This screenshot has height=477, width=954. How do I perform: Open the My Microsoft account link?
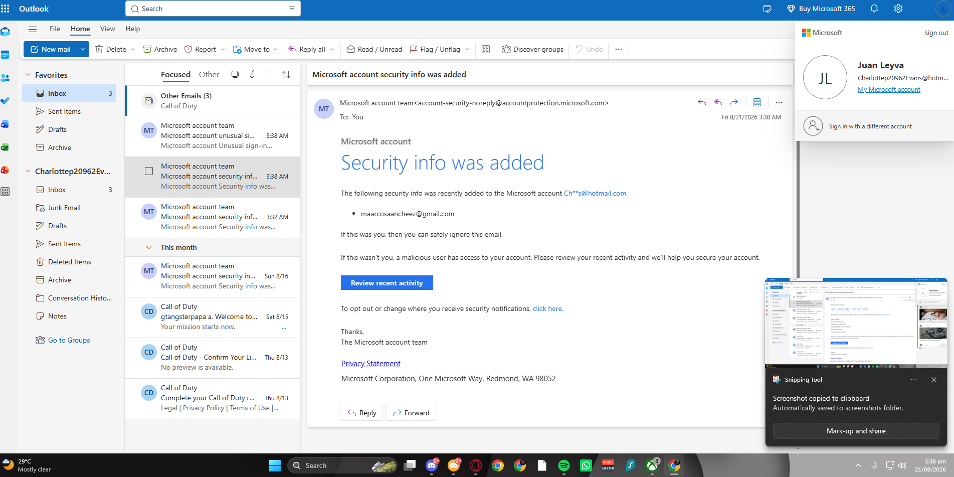click(x=889, y=89)
